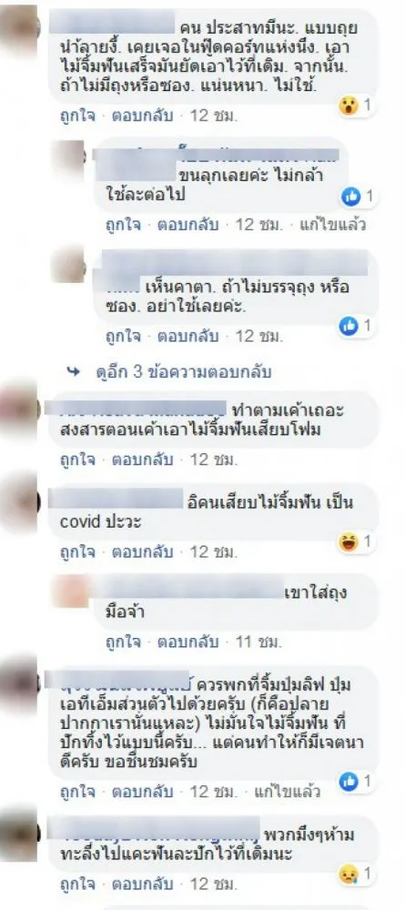Reply to the 'เขาใส่ถุงมือจ้า' comment
This screenshot has width=405, height=910.
[x=187, y=642]
